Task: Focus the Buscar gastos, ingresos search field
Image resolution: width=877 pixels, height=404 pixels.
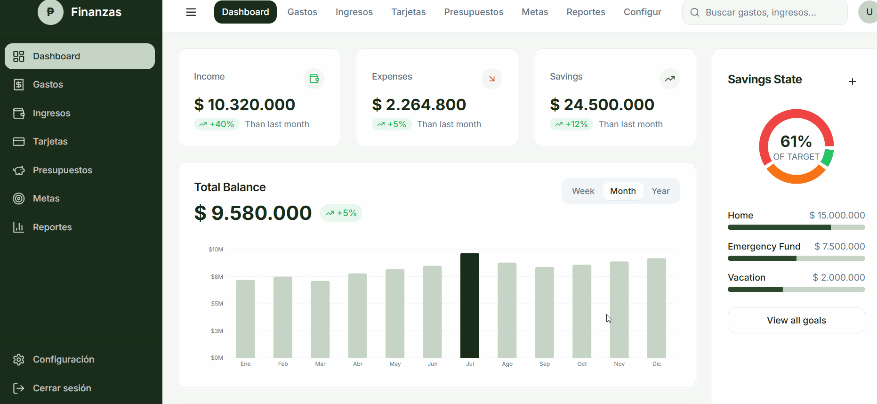Action: 764,12
